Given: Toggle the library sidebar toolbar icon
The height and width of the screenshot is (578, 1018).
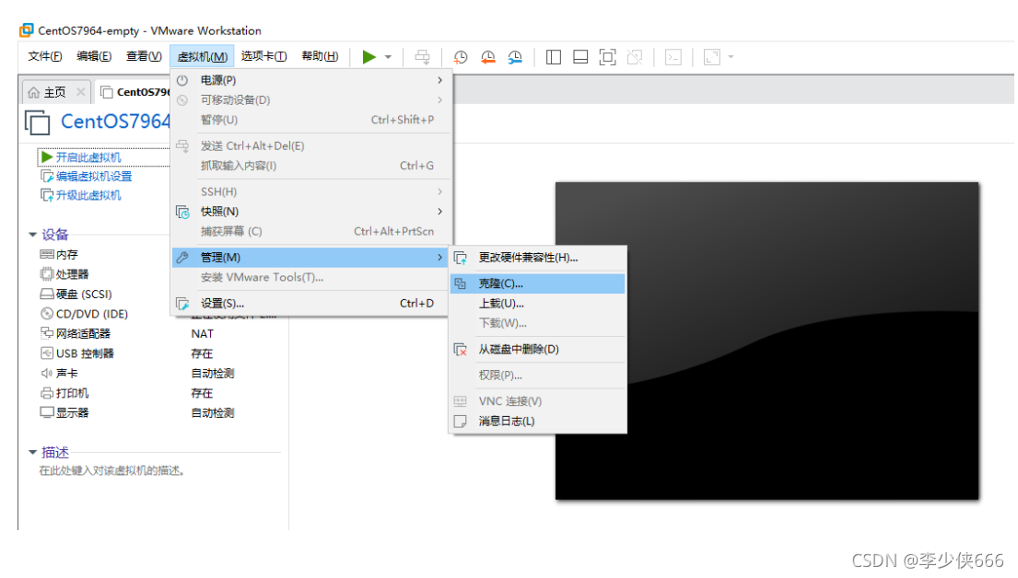Looking at the screenshot, I should [553, 57].
